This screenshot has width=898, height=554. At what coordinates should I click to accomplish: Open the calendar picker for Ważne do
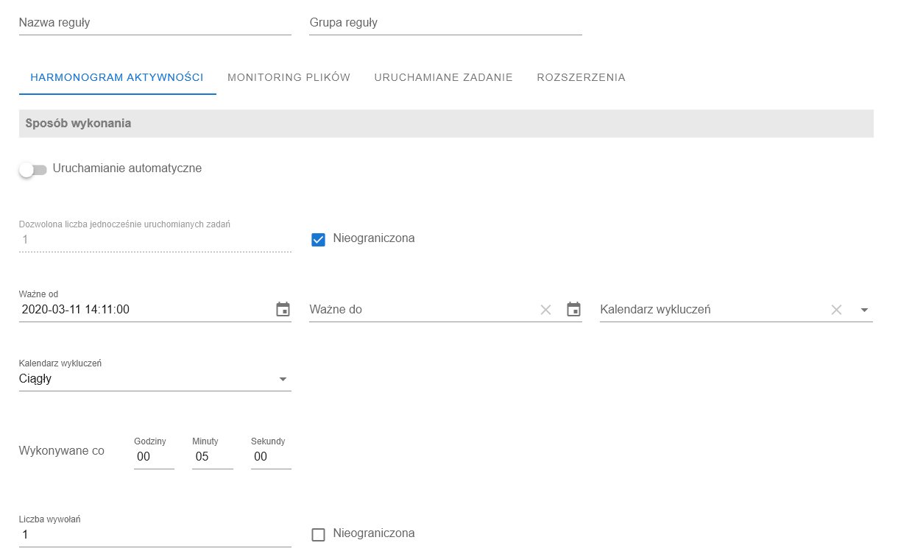click(573, 310)
